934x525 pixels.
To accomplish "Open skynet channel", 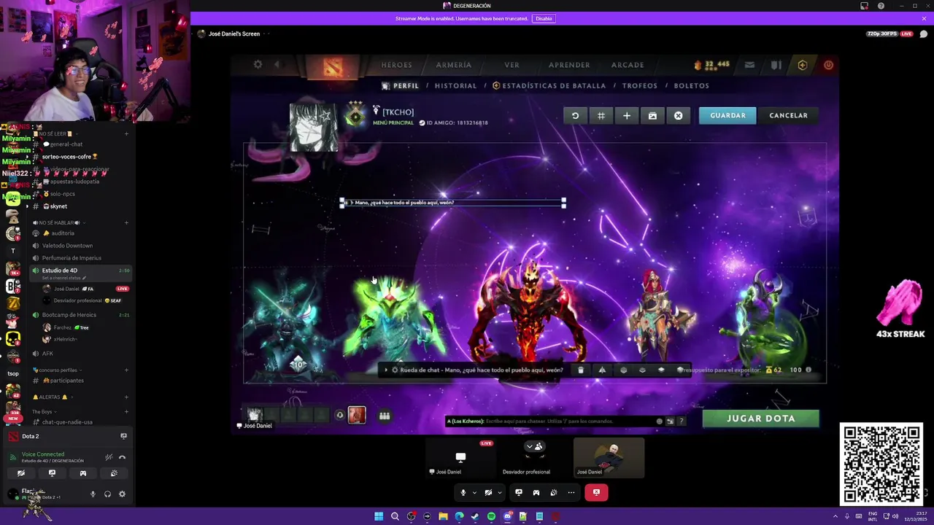I will tap(58, 206).
